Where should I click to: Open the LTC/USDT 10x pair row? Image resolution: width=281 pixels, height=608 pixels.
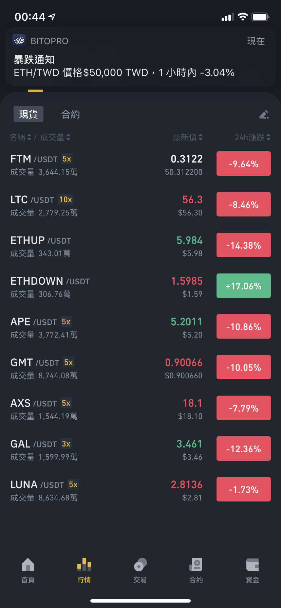click(x=140, y=205)
